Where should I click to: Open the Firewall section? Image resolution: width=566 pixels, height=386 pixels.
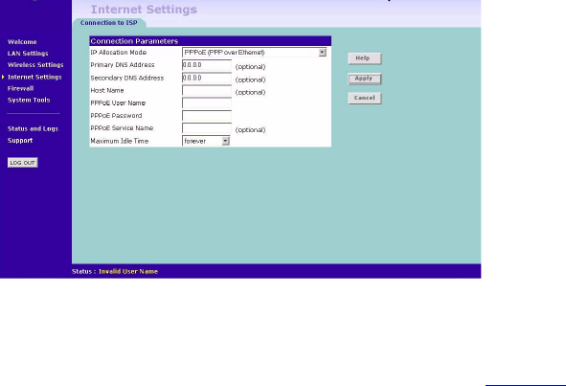click(20, 88)
